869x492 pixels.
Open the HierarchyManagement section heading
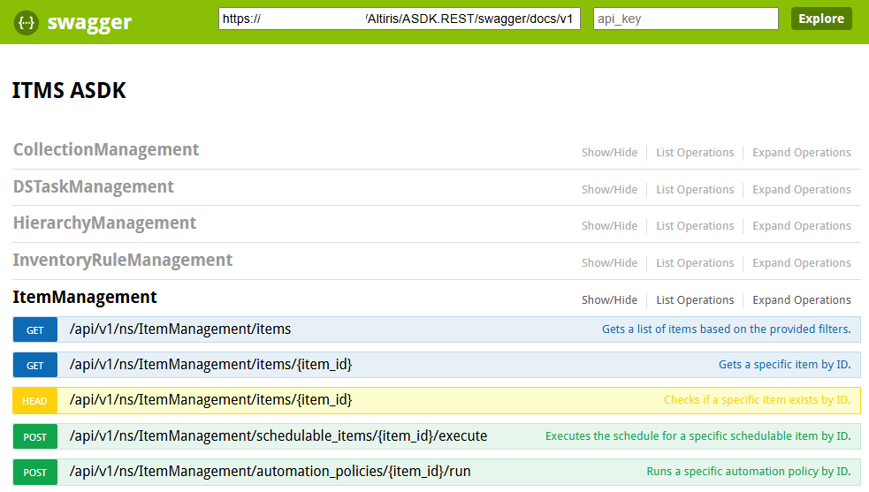[x=104, y=223]
